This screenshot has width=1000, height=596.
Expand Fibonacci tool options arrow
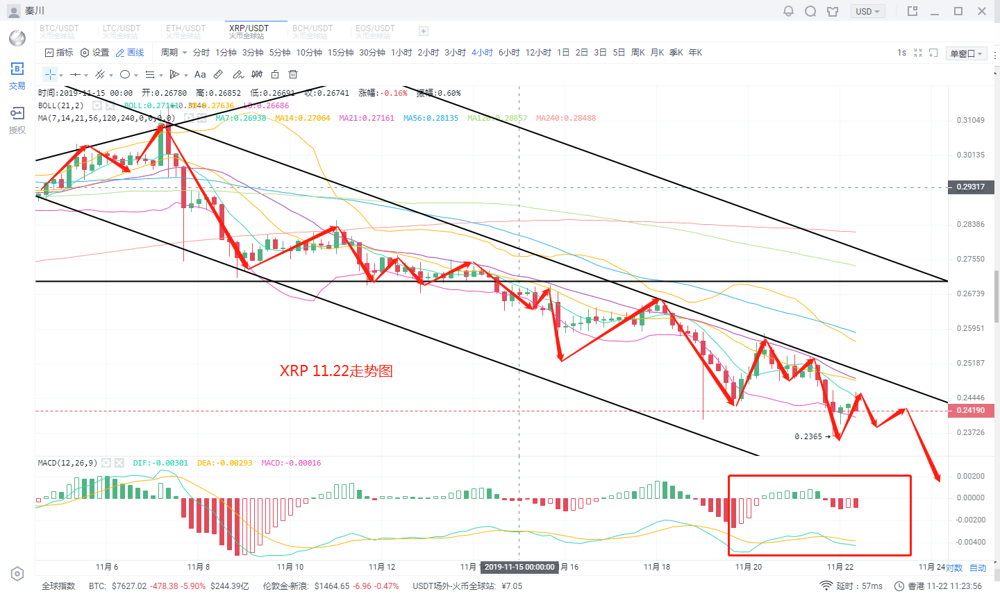pos(161,75)
